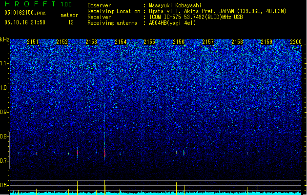Click the Receiving antenna label
The width and height of the screenshot is (307, 195).
pos(112,23)
